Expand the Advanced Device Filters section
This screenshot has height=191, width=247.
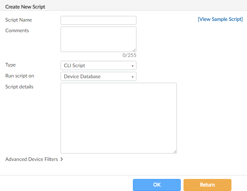click(32, 159)
